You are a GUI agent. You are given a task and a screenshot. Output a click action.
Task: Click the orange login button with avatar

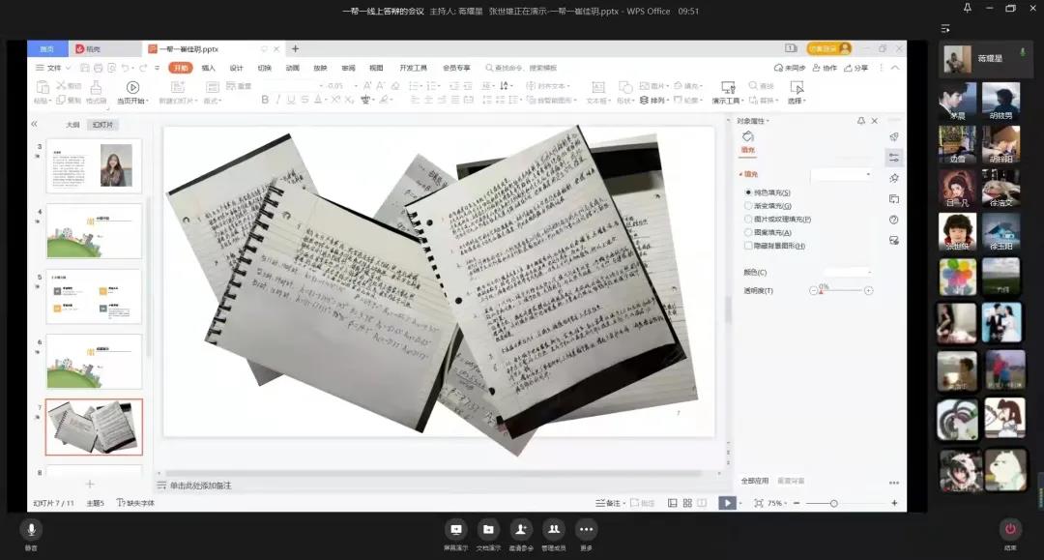pyautogui.click(x=829, y=48)
